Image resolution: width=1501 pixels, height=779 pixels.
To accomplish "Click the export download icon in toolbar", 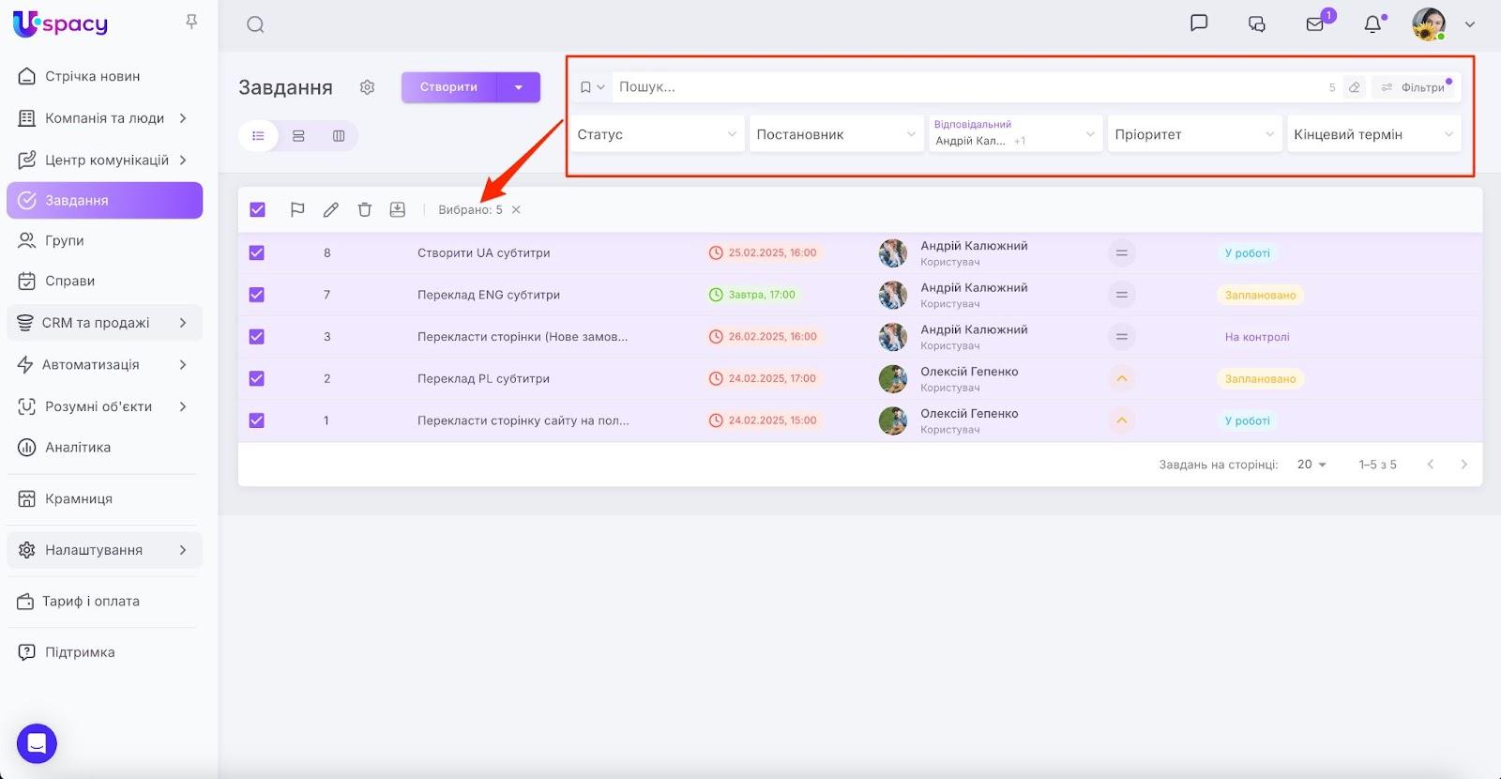I will (398, 210).
